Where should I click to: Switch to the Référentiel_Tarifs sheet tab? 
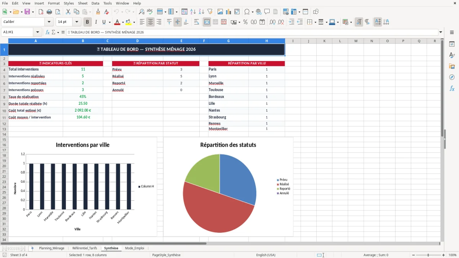[x=85, y=248]
